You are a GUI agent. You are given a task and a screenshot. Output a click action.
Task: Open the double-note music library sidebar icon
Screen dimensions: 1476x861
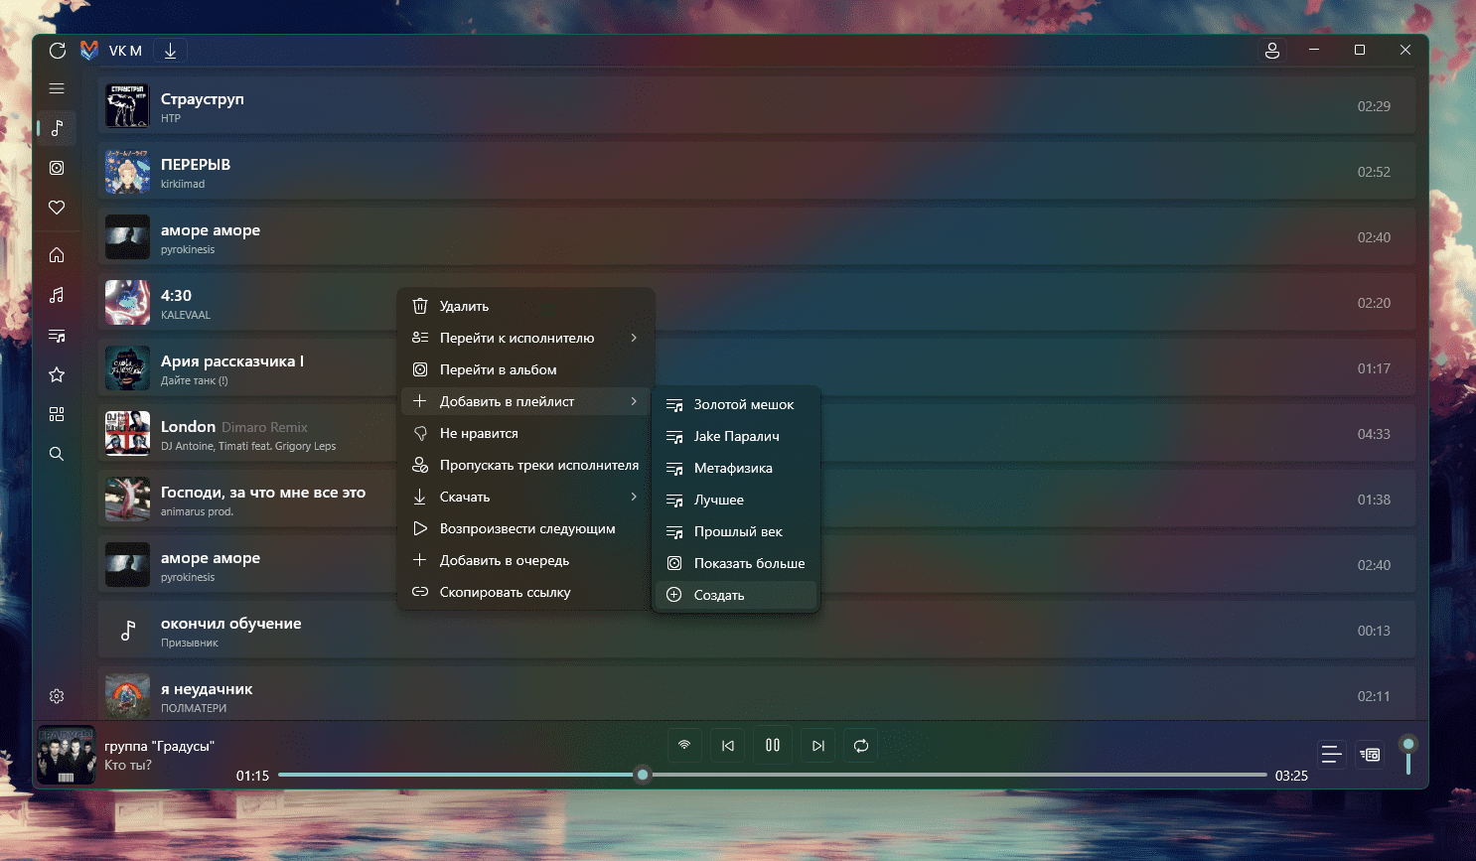tap(57, 295)
